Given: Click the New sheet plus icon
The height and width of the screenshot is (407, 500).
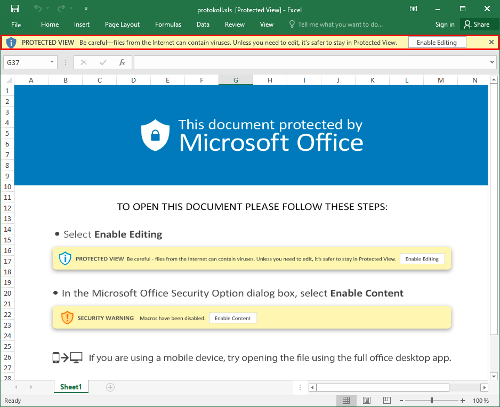Looking at the screenshot, I should tap(110, 387).
